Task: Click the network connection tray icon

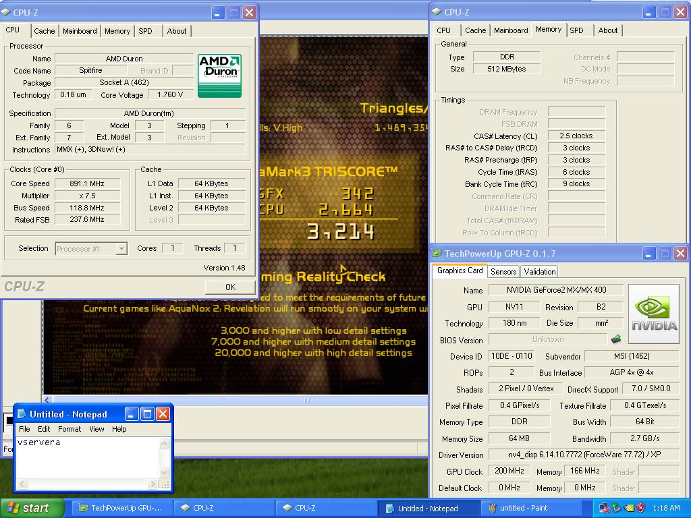Action: click(604, 508)
